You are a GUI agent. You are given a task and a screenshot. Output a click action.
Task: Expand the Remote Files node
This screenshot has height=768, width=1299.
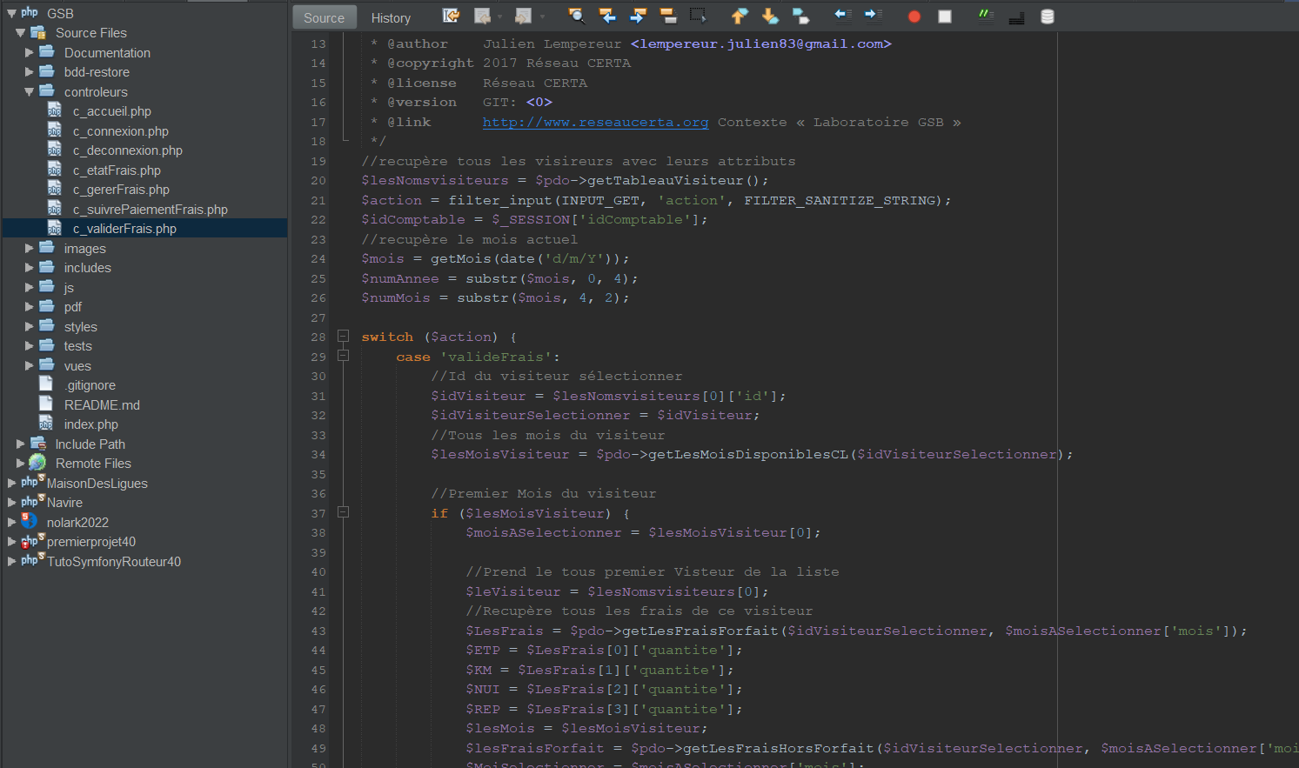point(20,464)
